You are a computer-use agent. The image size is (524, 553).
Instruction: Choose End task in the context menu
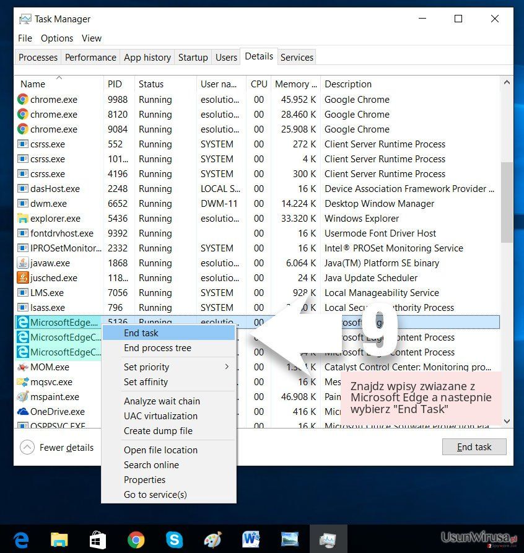pos(168,333)
